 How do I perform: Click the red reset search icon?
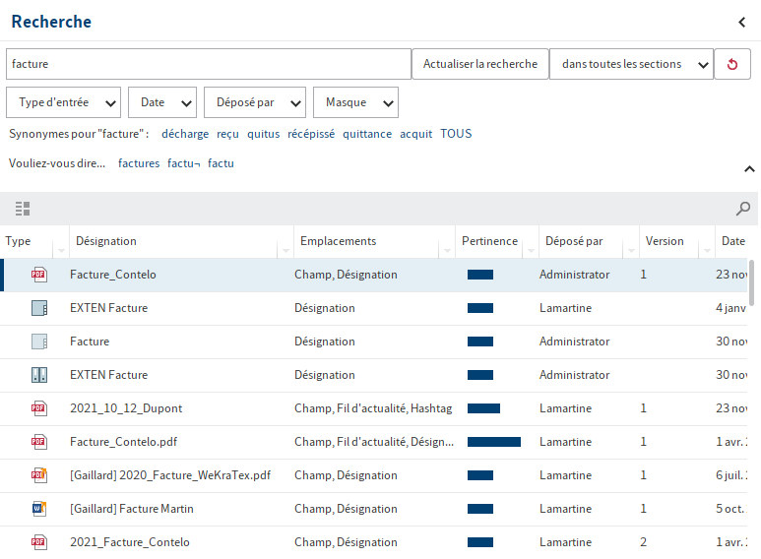tap(732, 64)
